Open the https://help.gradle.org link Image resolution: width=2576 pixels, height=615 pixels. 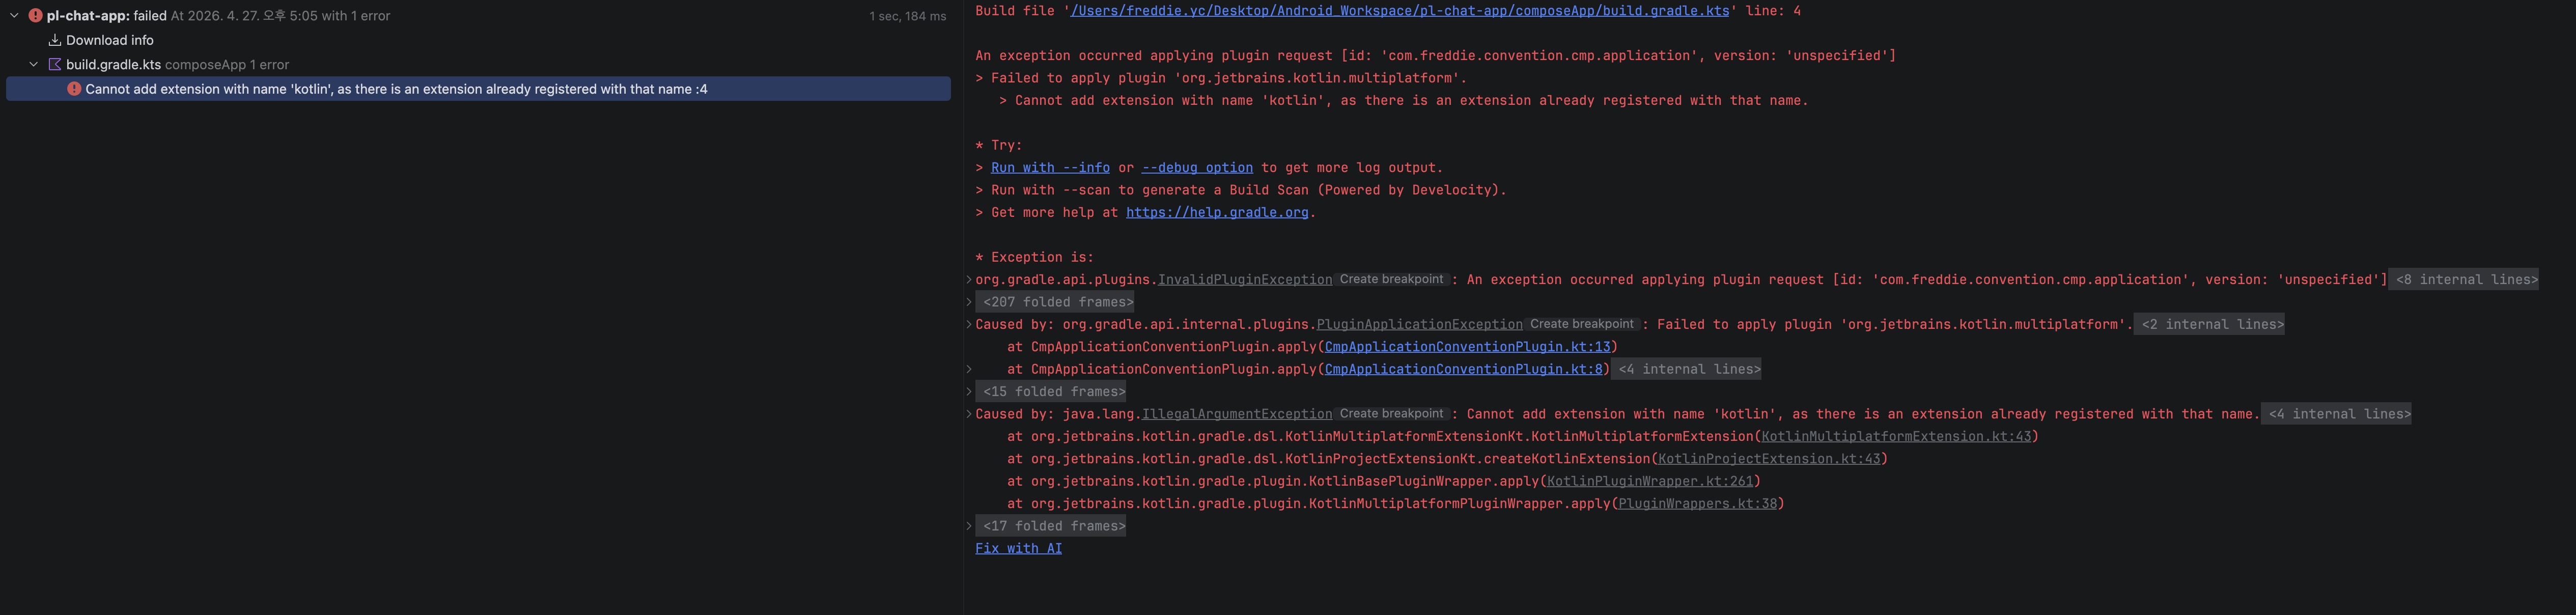tap(1217, 213)
